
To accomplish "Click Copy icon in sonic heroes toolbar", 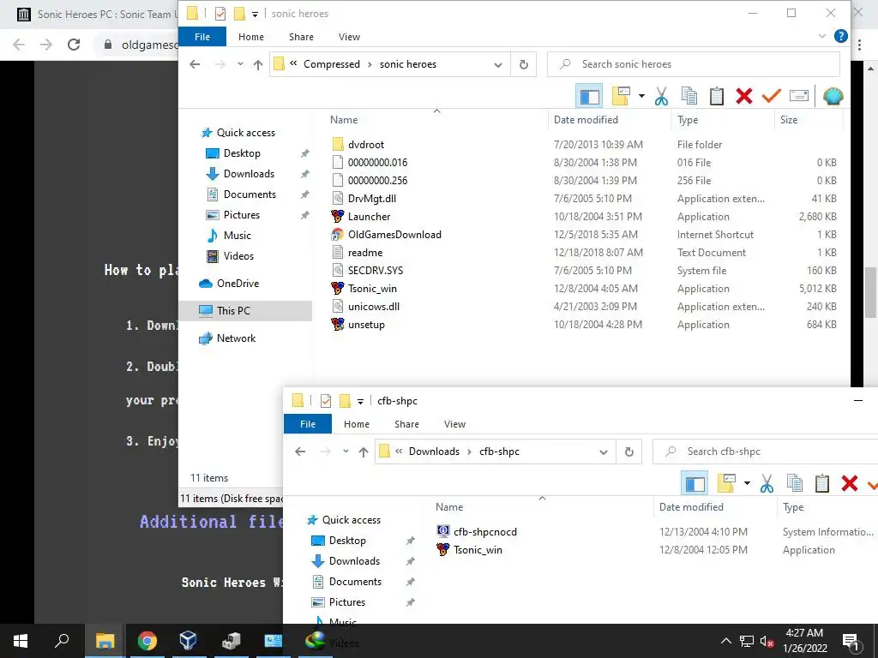I will click(689, 96).
